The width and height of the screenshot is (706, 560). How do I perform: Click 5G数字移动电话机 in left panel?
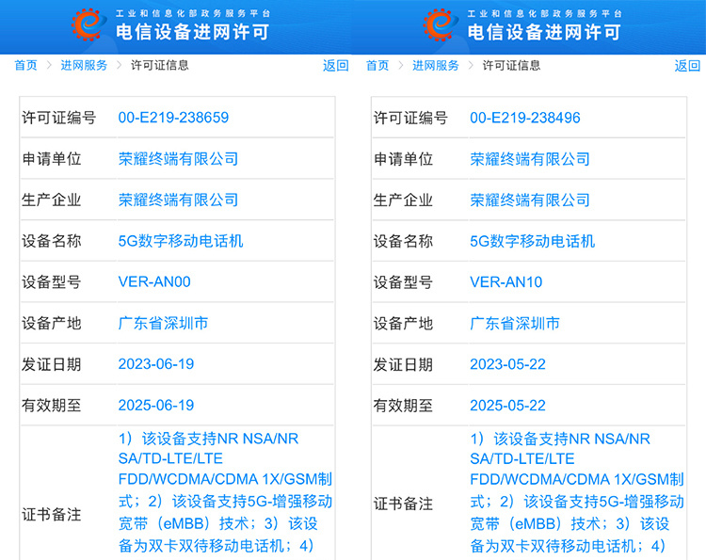coord(181,241)
